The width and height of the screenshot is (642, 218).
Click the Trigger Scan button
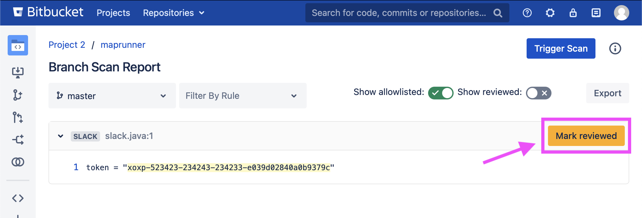coord(561,48)
